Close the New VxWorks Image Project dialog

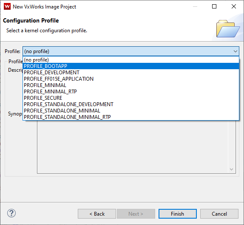coord(234,6)
